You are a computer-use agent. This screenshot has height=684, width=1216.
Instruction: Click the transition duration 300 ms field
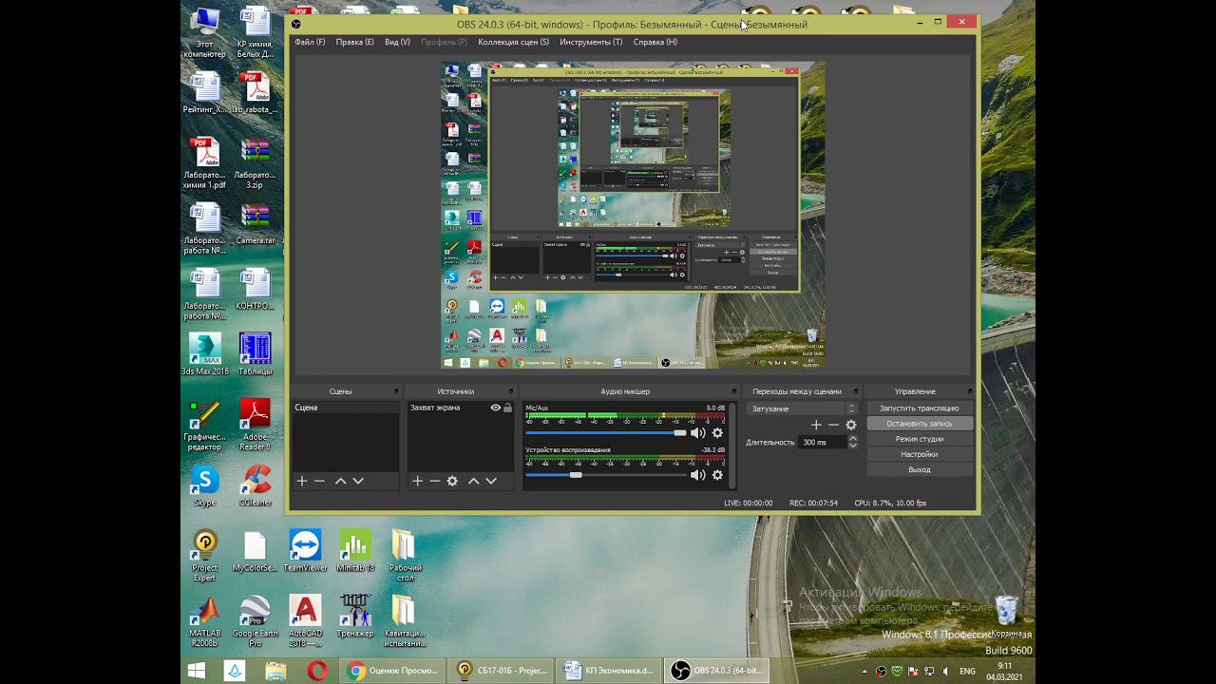click(823, 443)
